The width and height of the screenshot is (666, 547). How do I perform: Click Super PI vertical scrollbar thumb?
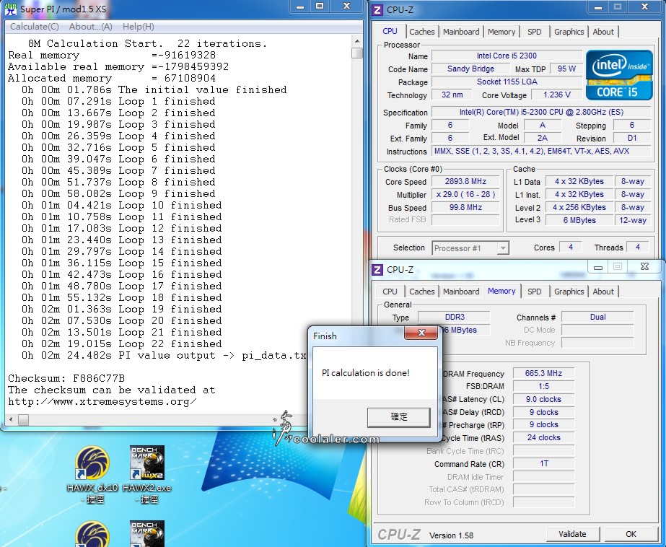(x=357, y=53)
